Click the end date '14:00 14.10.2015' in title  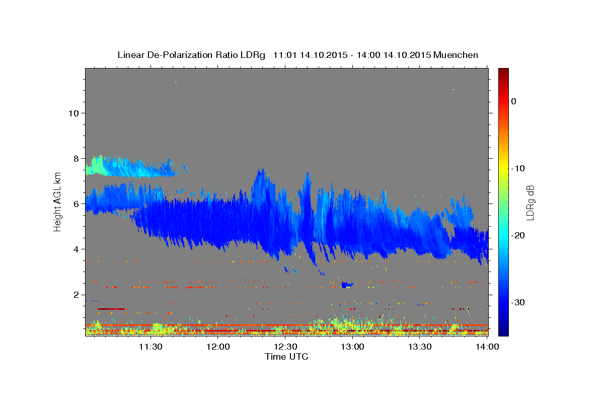(393, 55)
